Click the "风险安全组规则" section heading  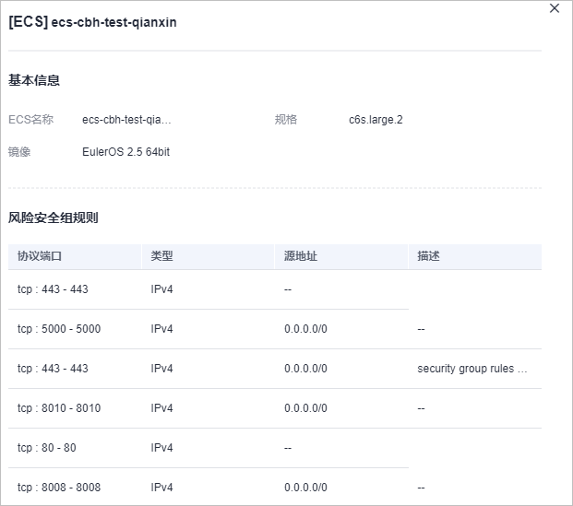[x=54, y=218]
